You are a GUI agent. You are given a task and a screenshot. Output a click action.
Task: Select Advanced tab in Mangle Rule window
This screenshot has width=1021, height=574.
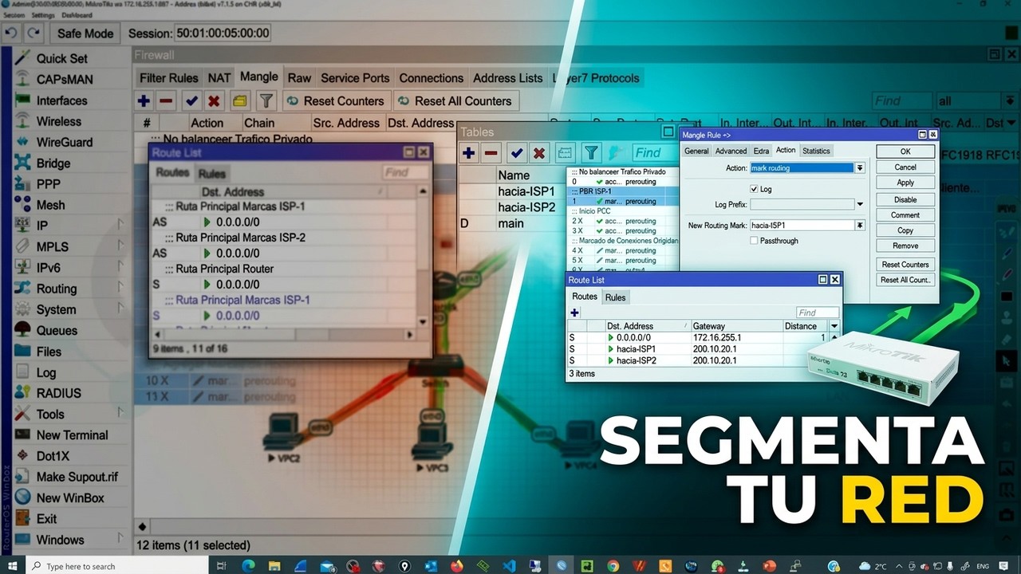coord(731,151)
